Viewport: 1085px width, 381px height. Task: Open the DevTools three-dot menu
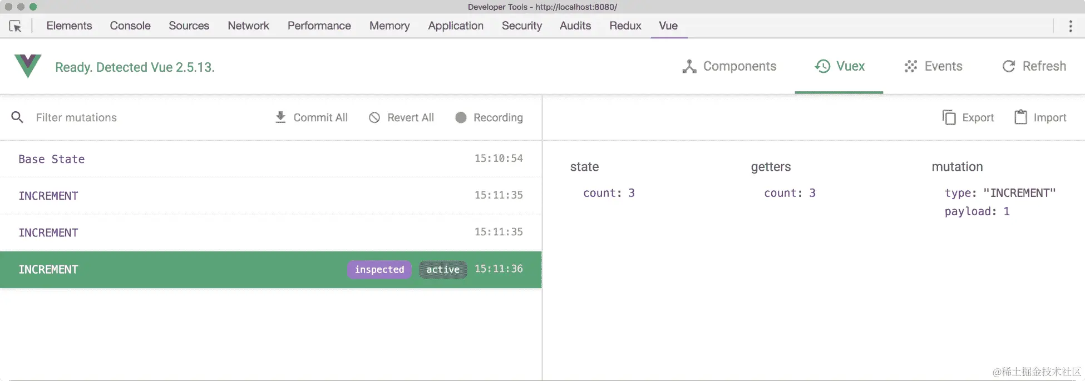tap(1071, 26)
